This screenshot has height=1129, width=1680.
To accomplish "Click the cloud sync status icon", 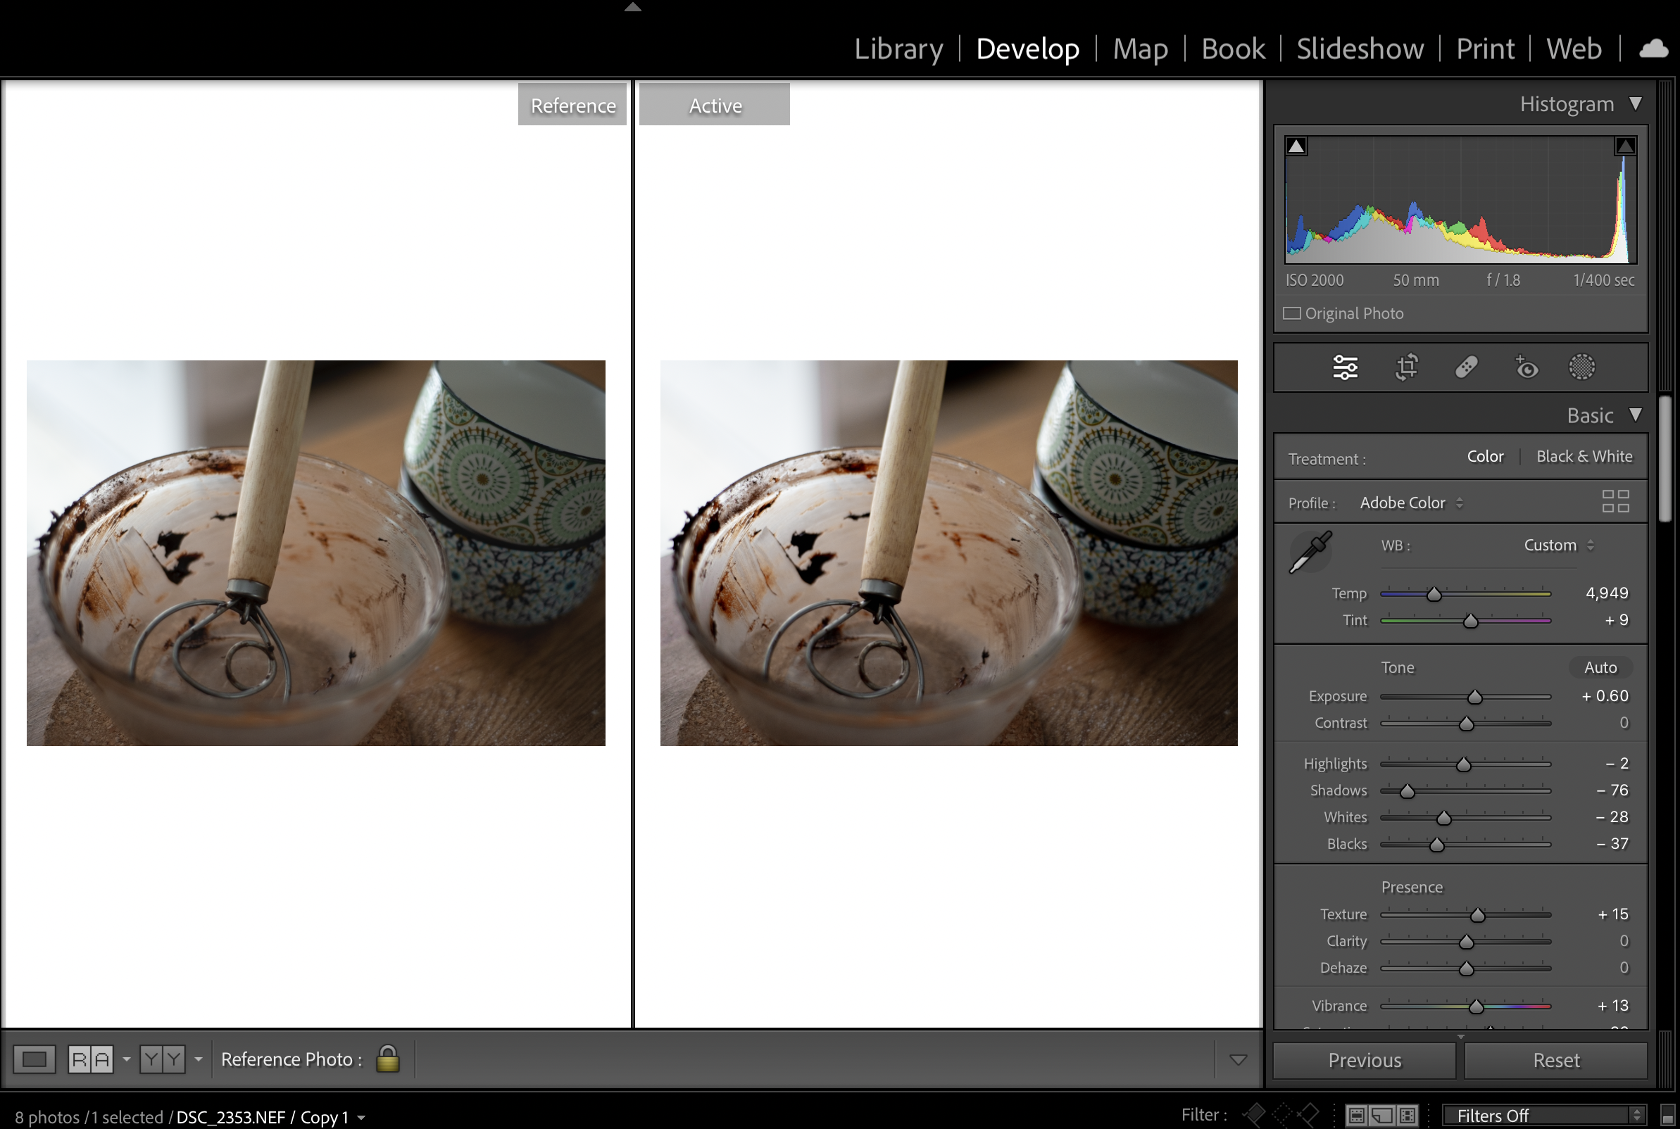I will tap(1653, 49).
